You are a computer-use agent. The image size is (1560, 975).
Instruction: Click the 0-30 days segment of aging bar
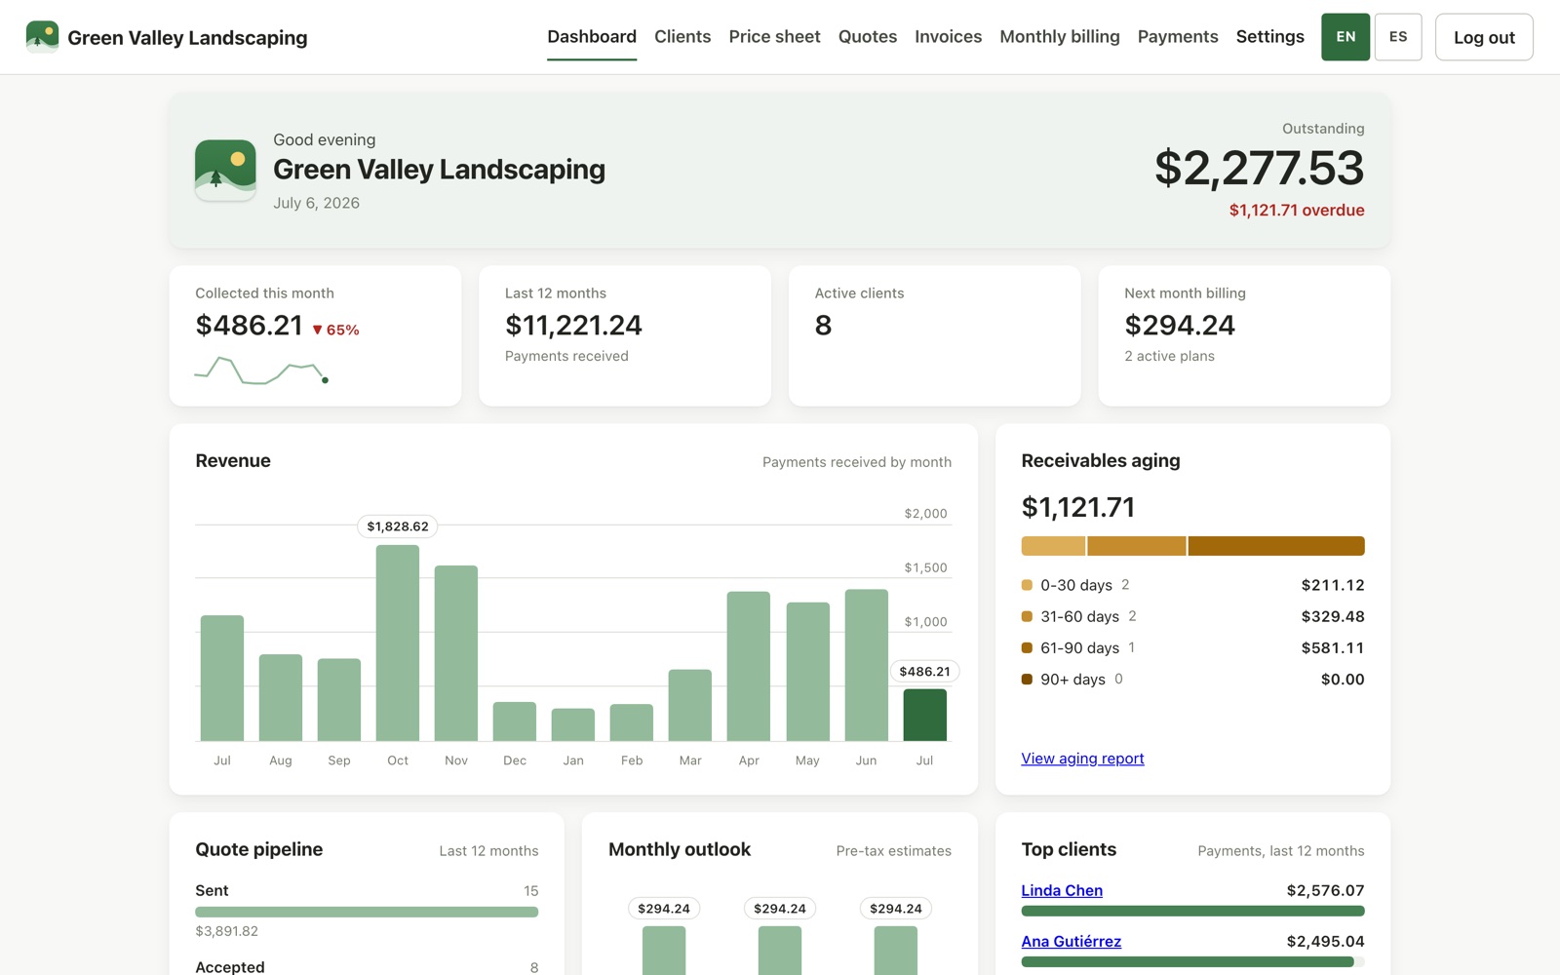point(1053,546)
